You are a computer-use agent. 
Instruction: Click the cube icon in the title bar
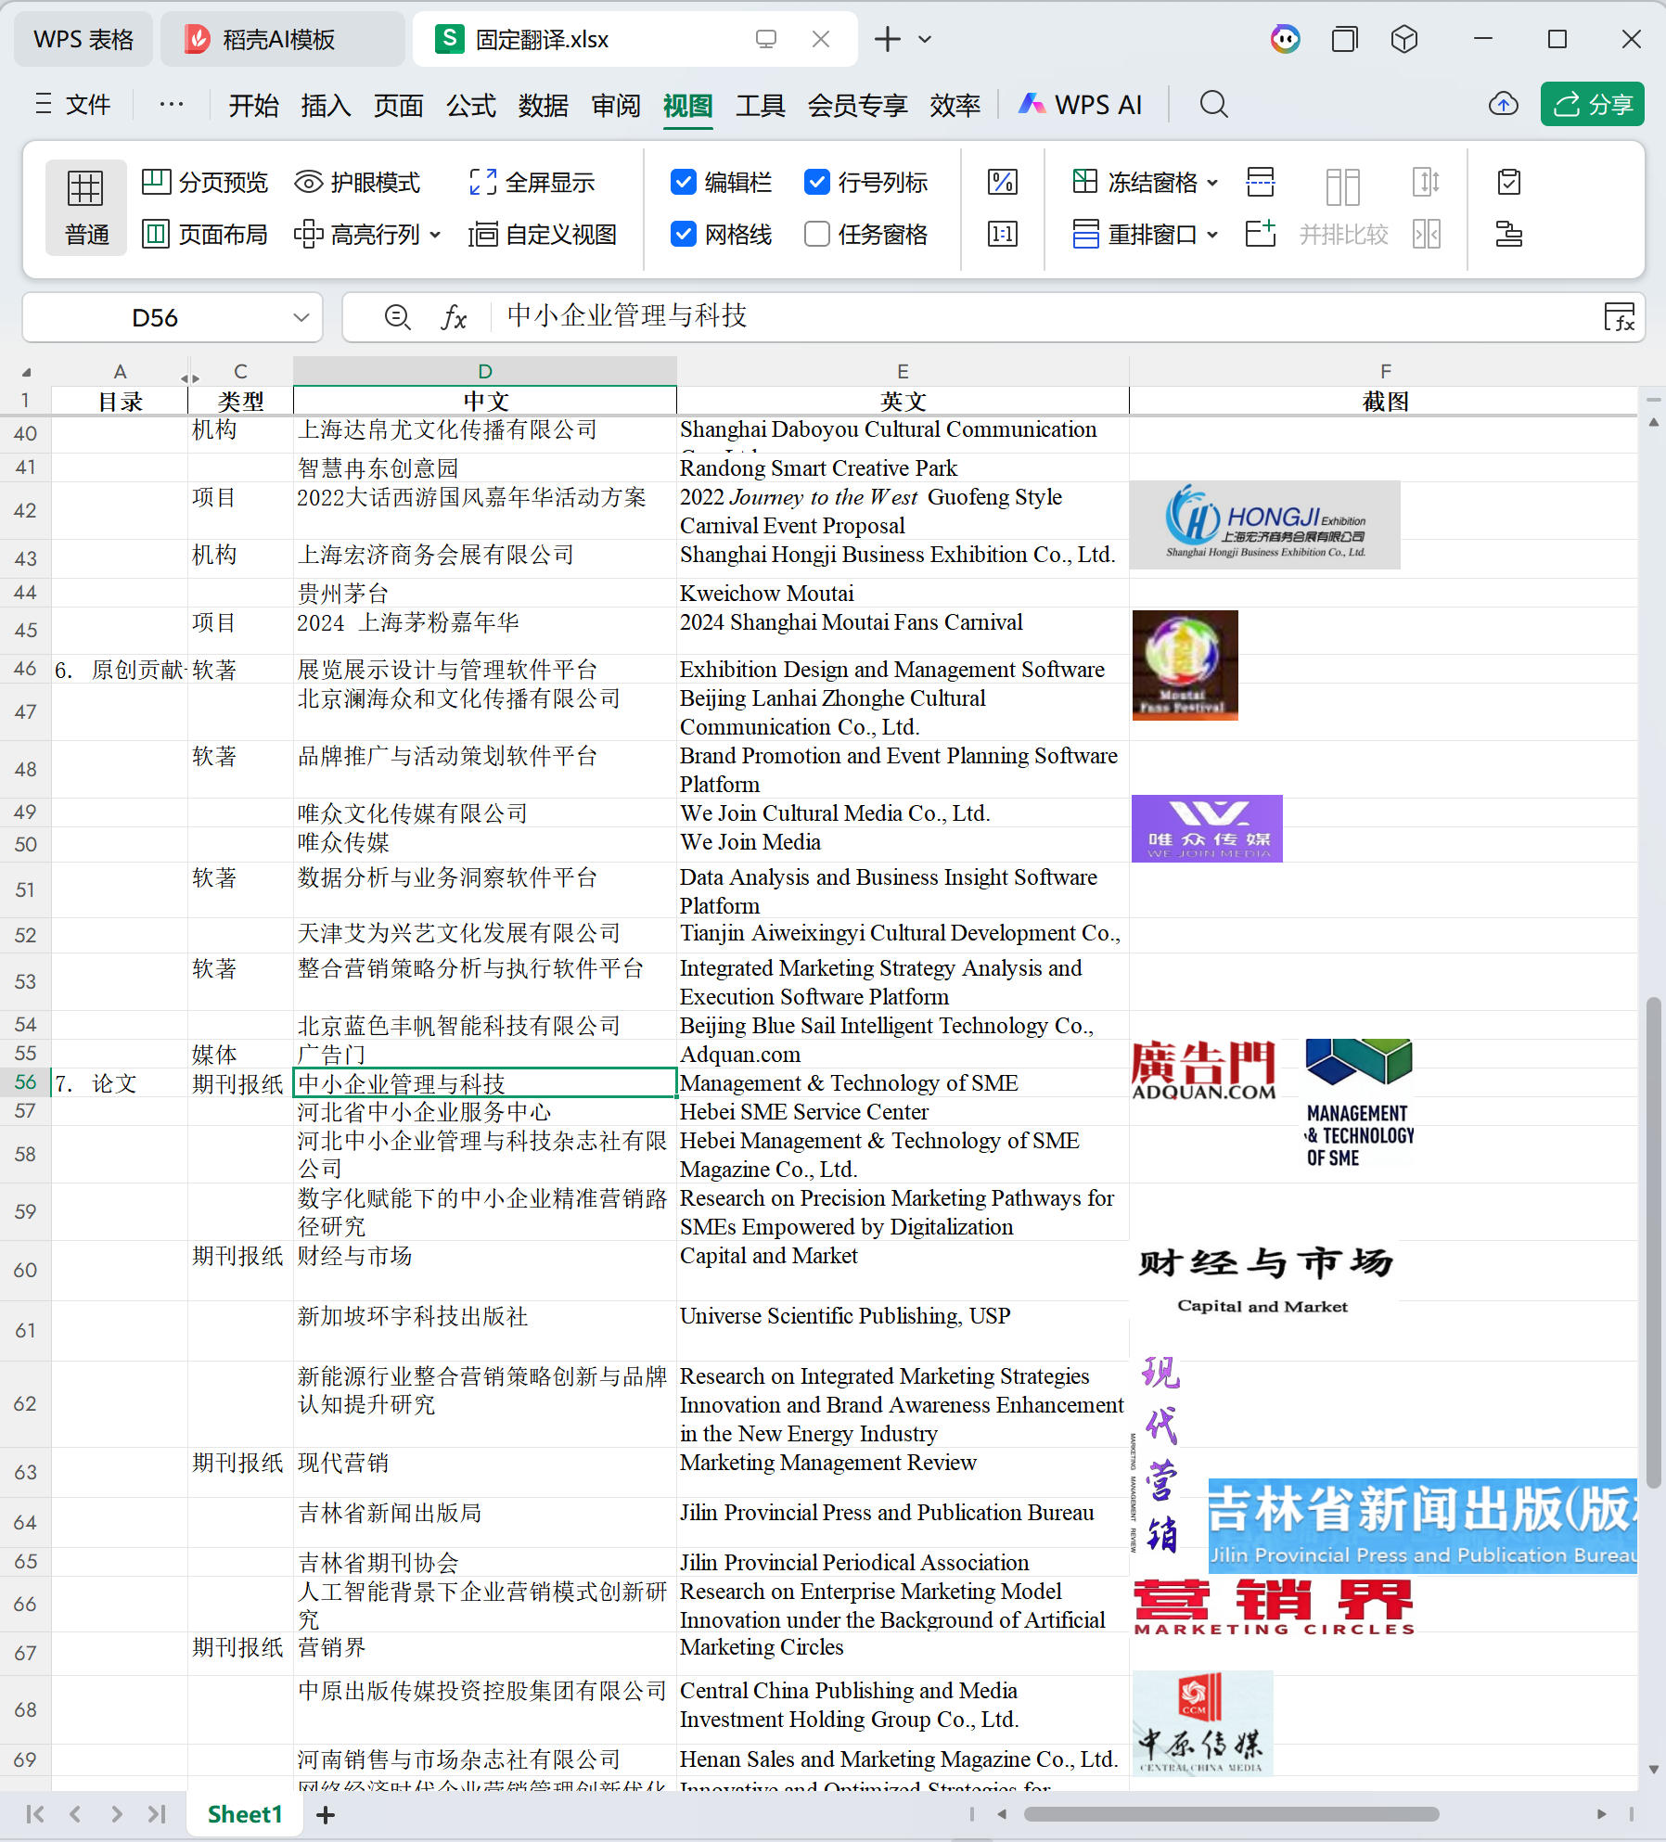tap(1404, 39)
